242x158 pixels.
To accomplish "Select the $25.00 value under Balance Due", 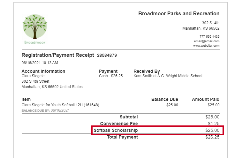I will tap(172, 105).
